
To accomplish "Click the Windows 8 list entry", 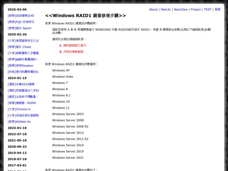I will pos(60,89).
